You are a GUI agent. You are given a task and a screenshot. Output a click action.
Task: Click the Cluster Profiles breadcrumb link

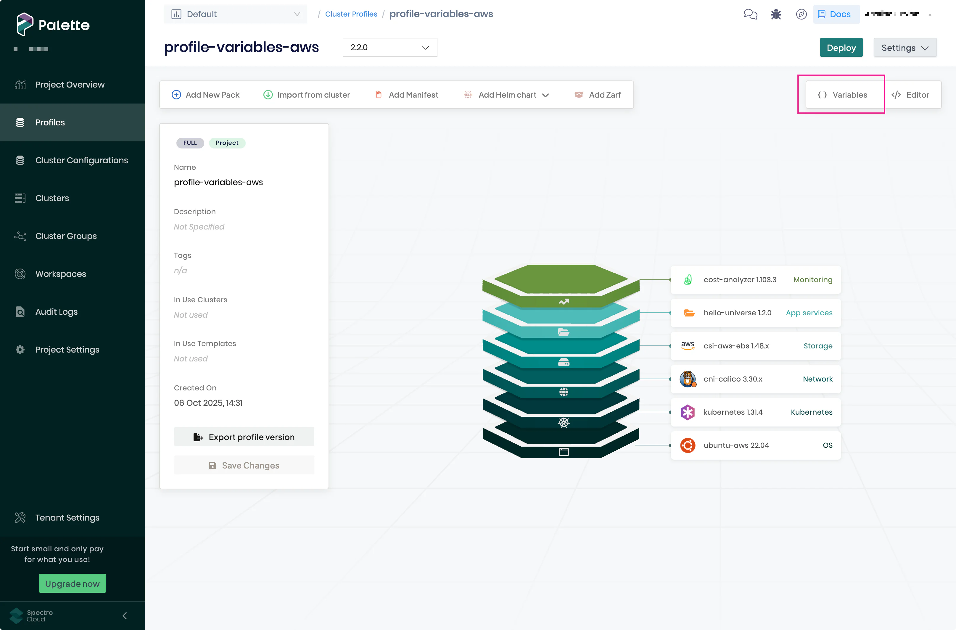(x=350, y=14)
